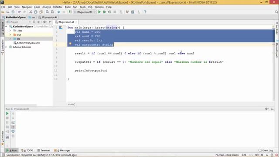The width and height of the screenshot is (279, 157).
Task: Click the Print icon in Run panel
Action: click(13, 131)
